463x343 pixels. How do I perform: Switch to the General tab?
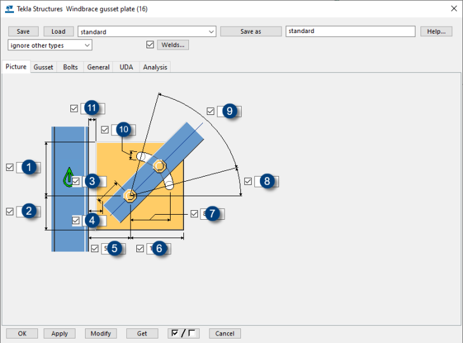[98, 67]
